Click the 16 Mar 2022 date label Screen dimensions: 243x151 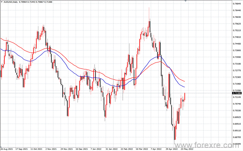tap(142, 149)
